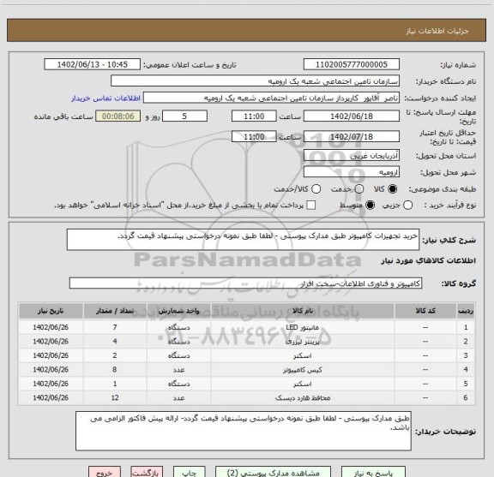Select the کالا/خدمت radio button
This screenshot has height=477, width=494.
coord(316,188)
